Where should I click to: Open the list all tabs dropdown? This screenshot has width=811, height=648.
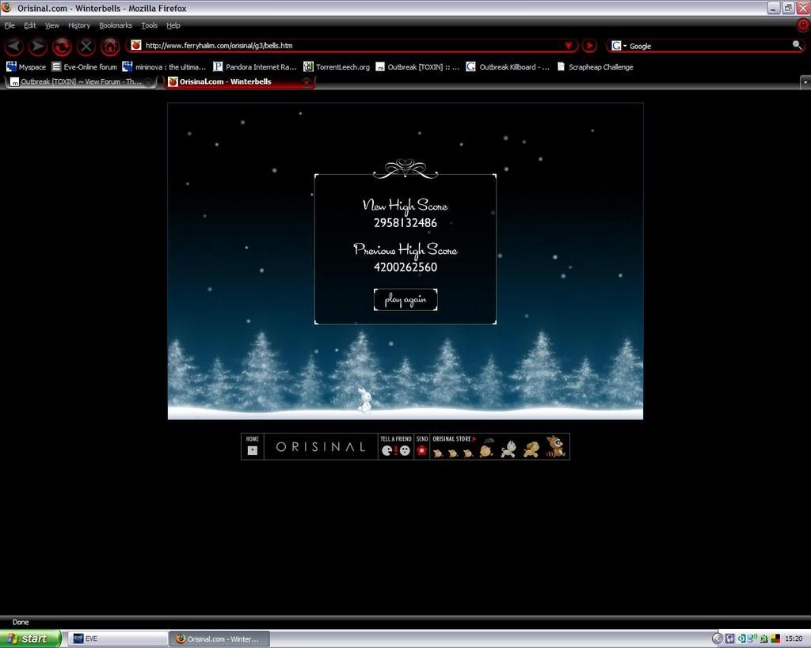coord(805,81)
